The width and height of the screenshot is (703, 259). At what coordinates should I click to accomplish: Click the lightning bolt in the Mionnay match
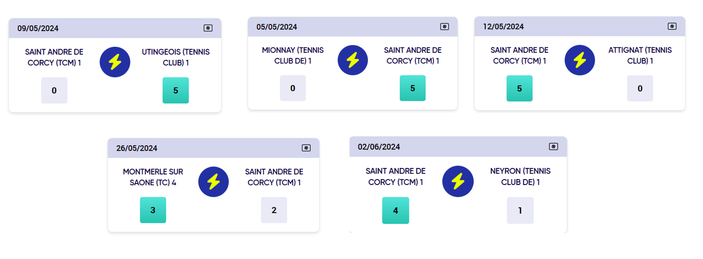tap(353, 60)
